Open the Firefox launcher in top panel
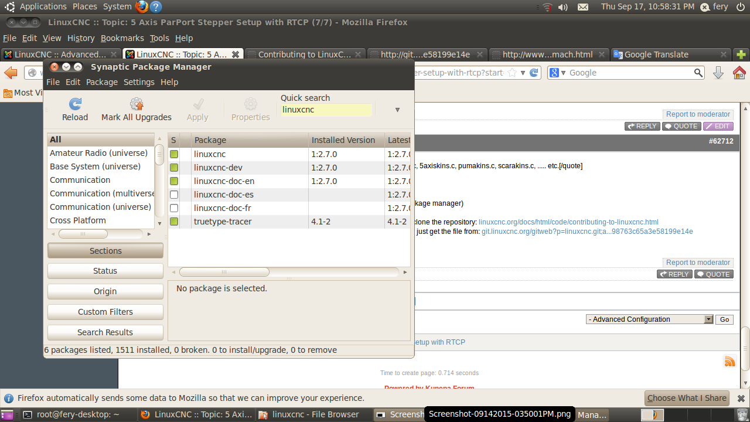750x422 pixels. click(x=141, y=6)
